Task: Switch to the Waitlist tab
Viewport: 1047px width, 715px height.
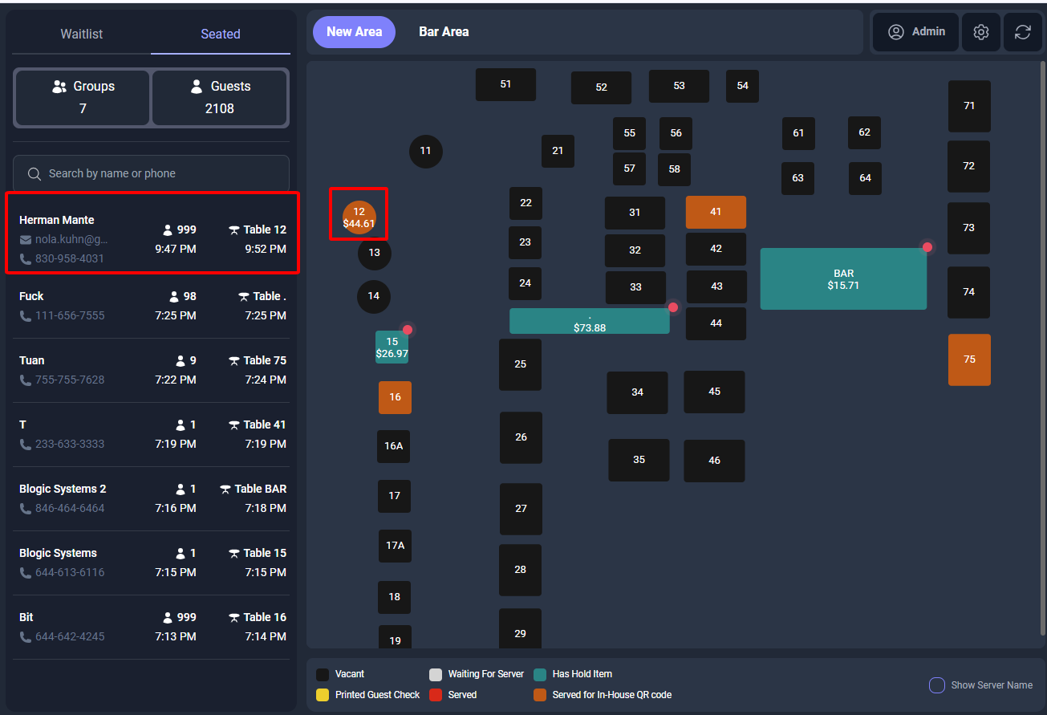Action: click(x=82, y=34)
